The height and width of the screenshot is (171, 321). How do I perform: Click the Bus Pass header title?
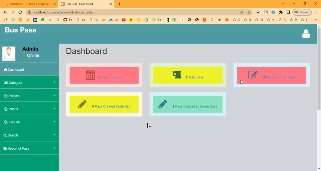click(x=21, y=30)
